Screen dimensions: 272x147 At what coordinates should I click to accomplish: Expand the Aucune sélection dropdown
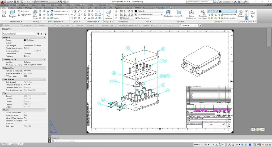point(35,34)
